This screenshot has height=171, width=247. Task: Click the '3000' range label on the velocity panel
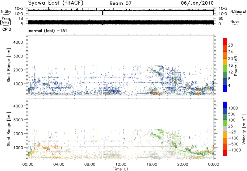pyautogui.click(x=18, y=120)
